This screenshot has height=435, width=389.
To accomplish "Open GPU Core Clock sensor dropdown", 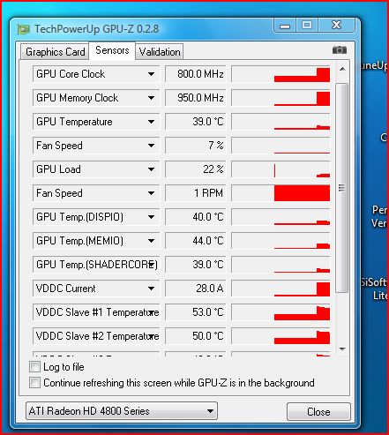I will click(151, 74).
